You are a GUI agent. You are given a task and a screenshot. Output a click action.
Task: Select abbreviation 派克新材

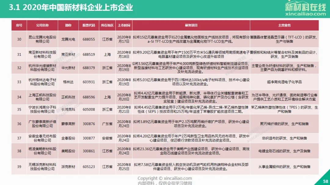tap(68, 167)
